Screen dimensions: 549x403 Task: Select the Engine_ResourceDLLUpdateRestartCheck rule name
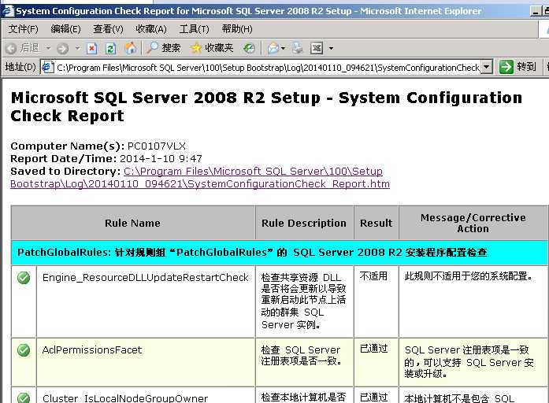145,278
